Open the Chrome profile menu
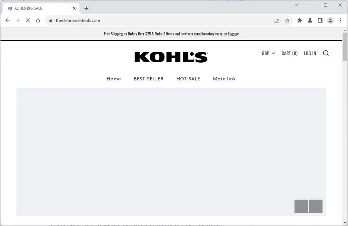The height and width of the screenshot is (226, 348). tap(330, 21)
